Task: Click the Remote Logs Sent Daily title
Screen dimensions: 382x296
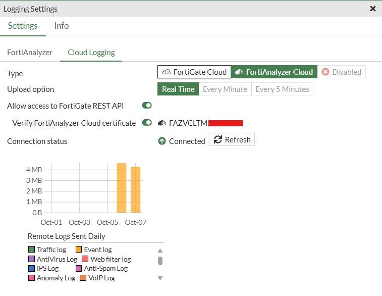Action: point(66,236)
